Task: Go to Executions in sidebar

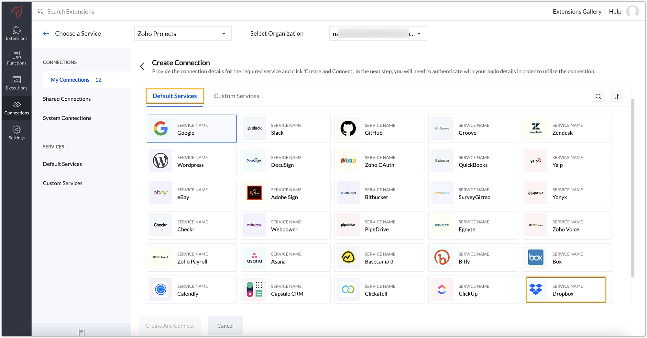Action: click(x=16, y=83)
